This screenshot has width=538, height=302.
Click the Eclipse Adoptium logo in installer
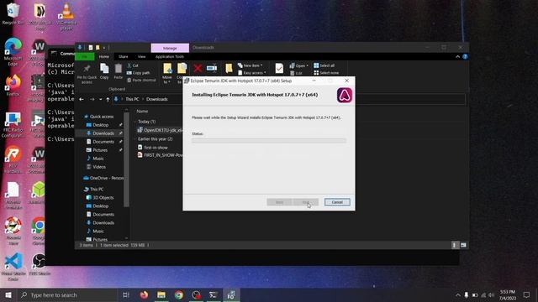pos(345,95)
